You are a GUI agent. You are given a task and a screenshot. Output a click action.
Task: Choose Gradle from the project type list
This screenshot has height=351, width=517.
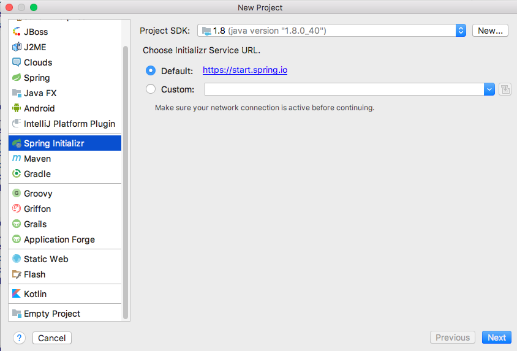click(x=37, y=174)
